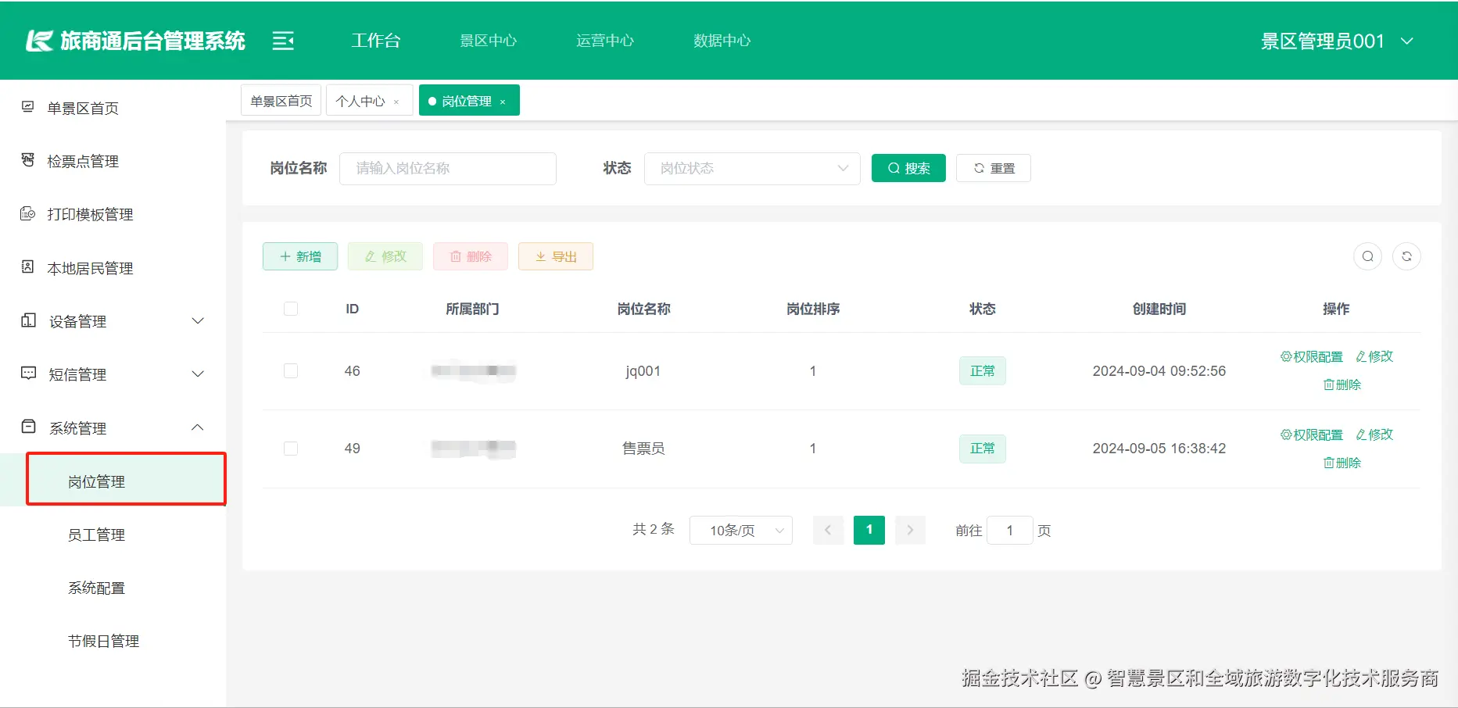Click the 岗位排序 column header
This screenshot has width=1458, height=708.
813,309
